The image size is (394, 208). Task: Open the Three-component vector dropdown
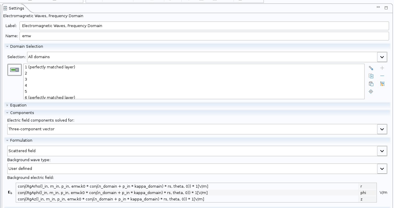pyautogui.click(x=382, y=129)
